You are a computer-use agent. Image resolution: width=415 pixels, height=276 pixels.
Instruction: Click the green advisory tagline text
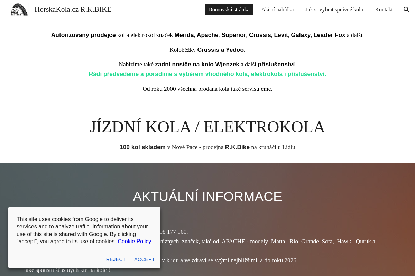[207, 73]
